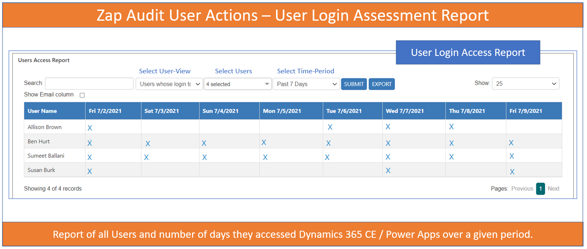
Task: Click Sumeet Ballani's X mark under Tue 7/6/2021
Action: pos(327,157)
